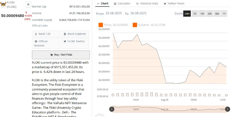Click the favorite star icon next to FLOKI
This screenshot has height=117, width=231.
click(28, 4)
